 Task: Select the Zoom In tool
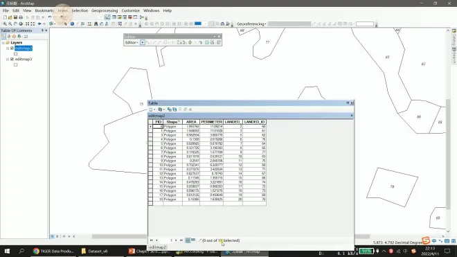pyautogui.click(x=5, y=24)
